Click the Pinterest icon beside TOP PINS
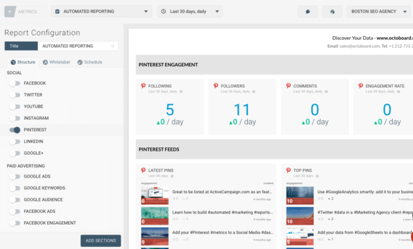Image resolution: width=413 pixels, height=249 pixels. coord(288,170)
